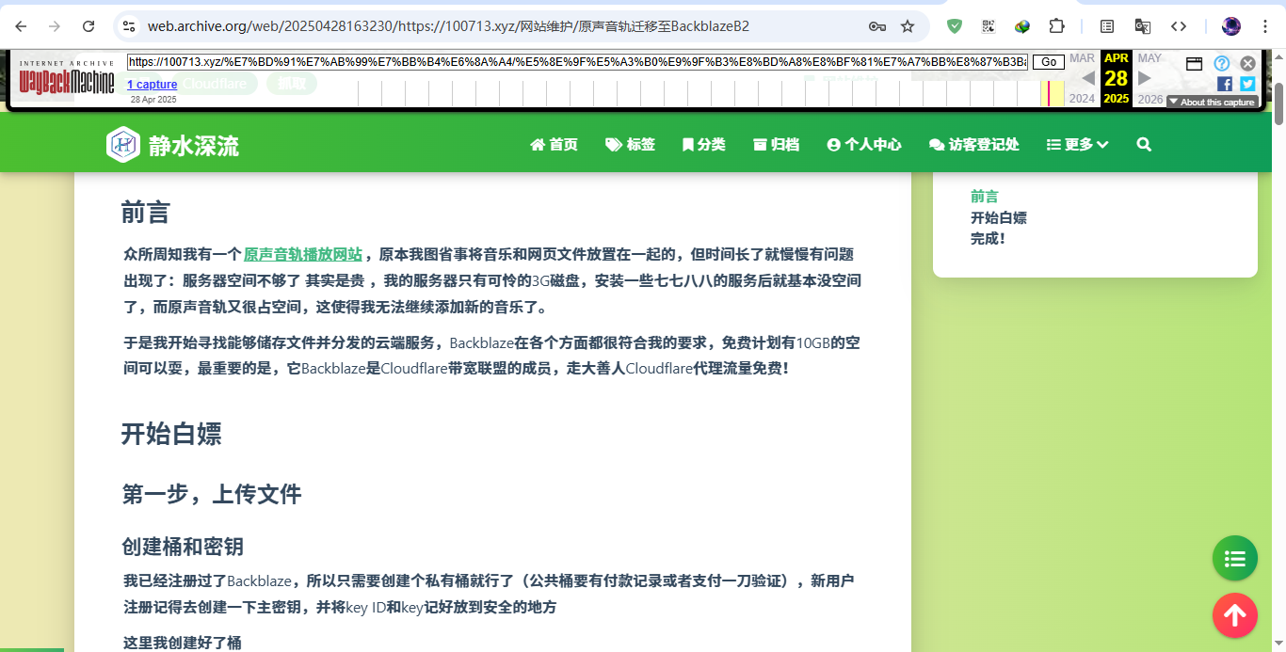The width and height of the screenshot is (1286, 652).
Task: Open the Extensions puzzle menu
Action: coord(1057,26)
